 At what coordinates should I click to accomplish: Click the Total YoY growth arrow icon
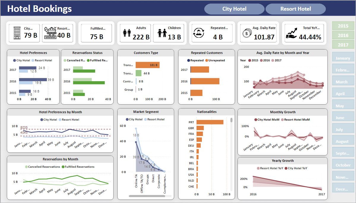292,33
